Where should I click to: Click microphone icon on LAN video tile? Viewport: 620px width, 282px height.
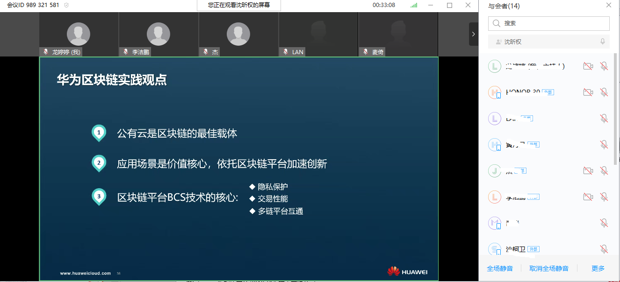click(286, 52)
